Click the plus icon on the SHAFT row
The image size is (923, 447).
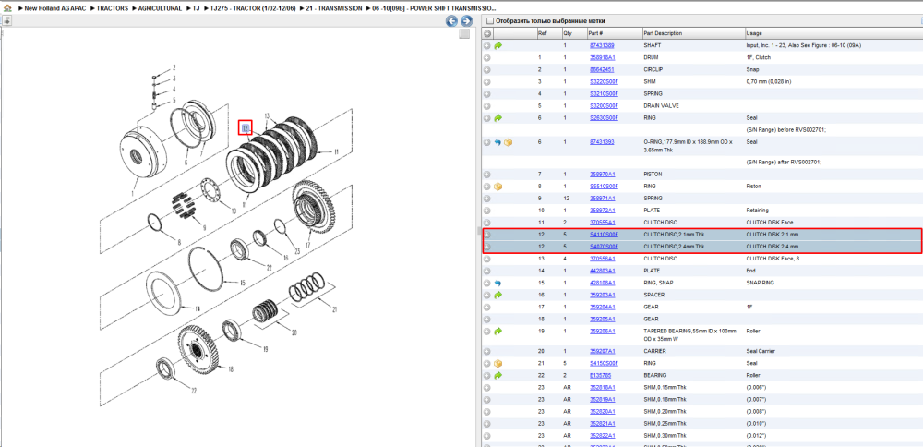[487, 45]
